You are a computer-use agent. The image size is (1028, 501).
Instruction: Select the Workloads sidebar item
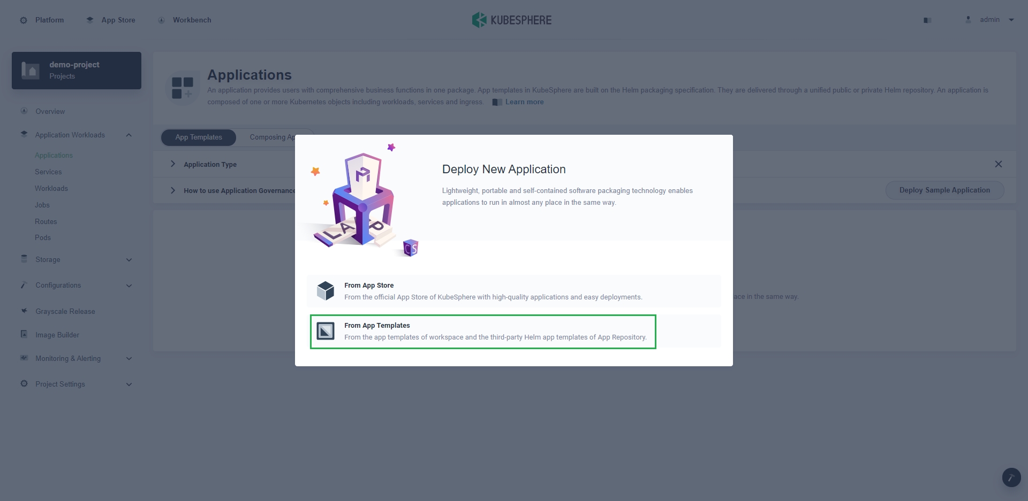point(51,188)
